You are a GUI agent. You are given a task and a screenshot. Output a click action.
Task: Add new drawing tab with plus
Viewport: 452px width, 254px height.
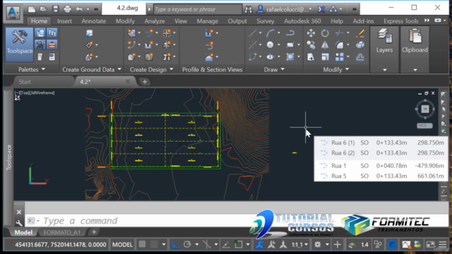click(x=145, y=82)
